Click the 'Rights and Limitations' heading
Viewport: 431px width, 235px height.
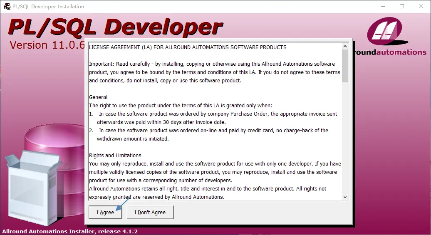115,155
